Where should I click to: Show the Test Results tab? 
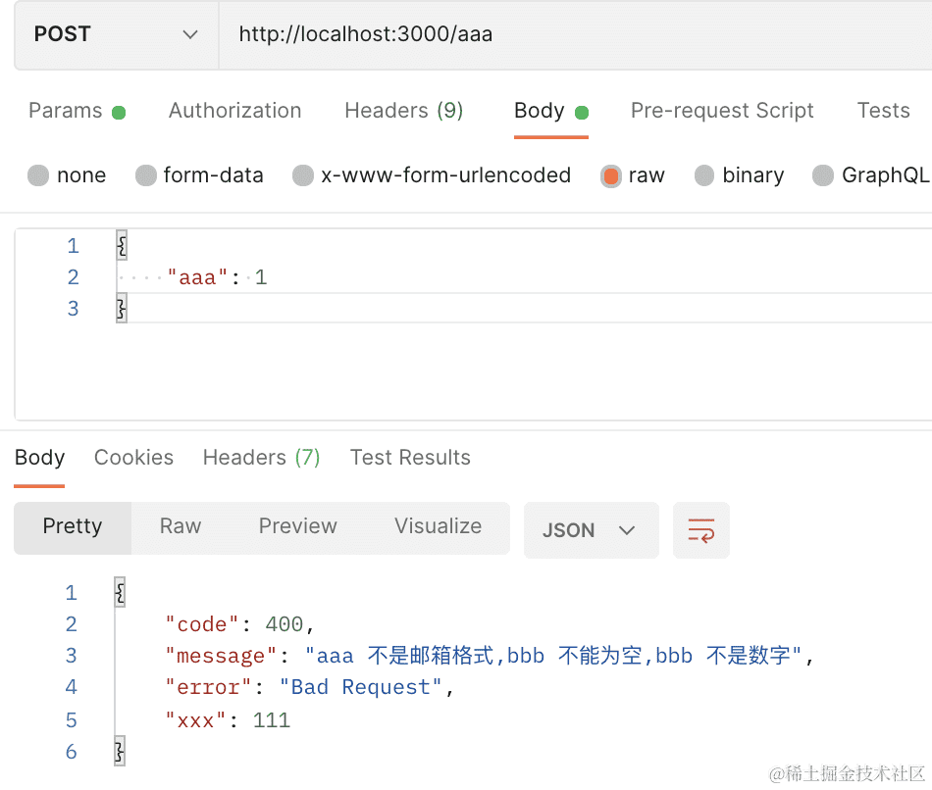tap(410, 458)
